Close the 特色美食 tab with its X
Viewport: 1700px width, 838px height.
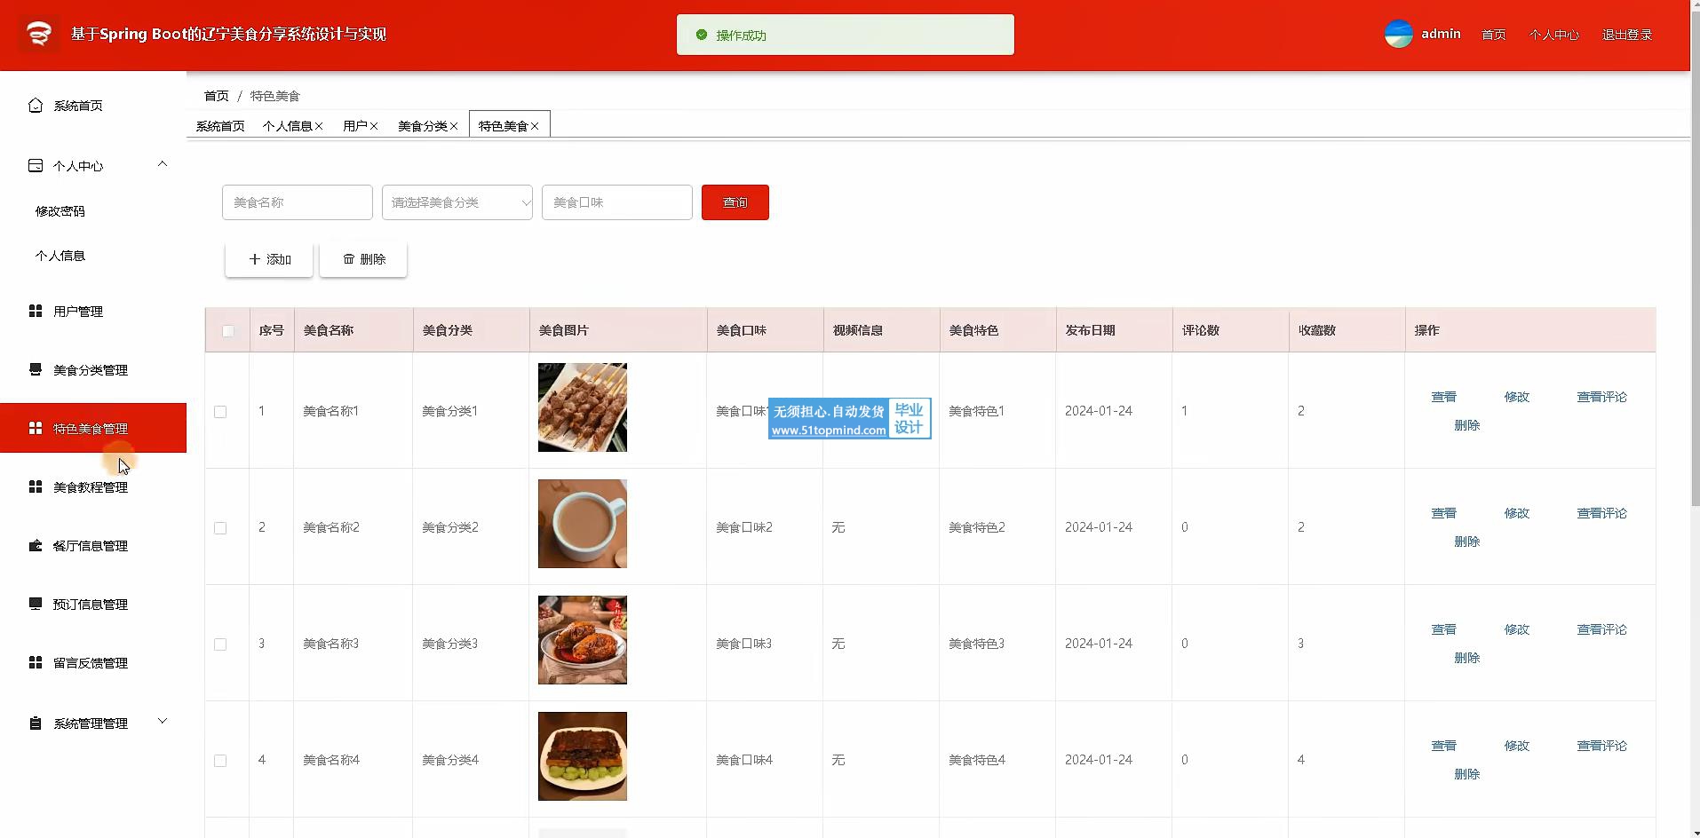pyautogui.click(x=535, y=126)
